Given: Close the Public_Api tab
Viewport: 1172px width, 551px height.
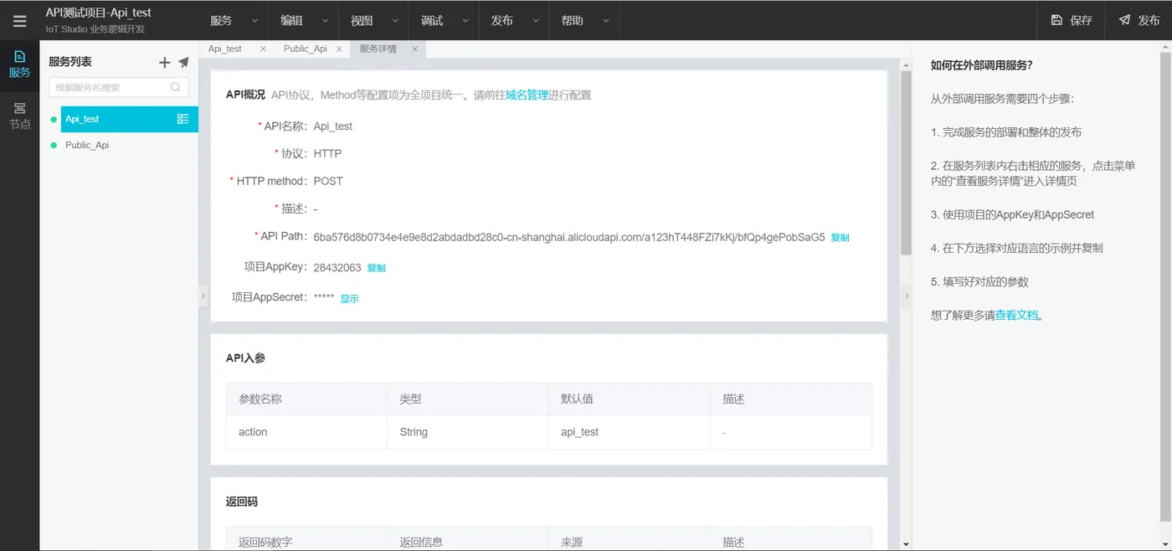Looking at the screenshot, I should 339,49.
